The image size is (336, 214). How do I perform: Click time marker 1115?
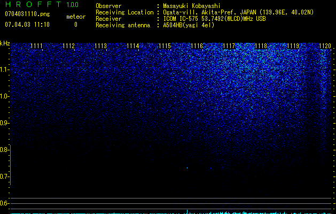pyautogui.click(x=165, y=46)
